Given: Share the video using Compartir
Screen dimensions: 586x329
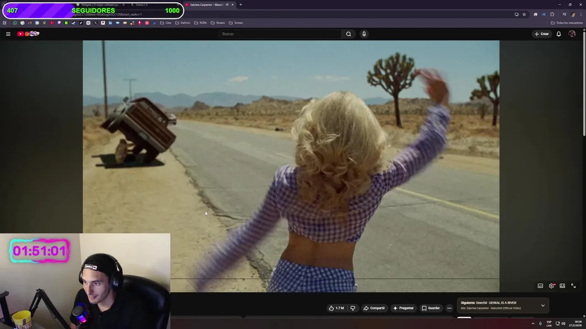Looking at the screenshot, I should pyautogui.click(x=374, y=308).
